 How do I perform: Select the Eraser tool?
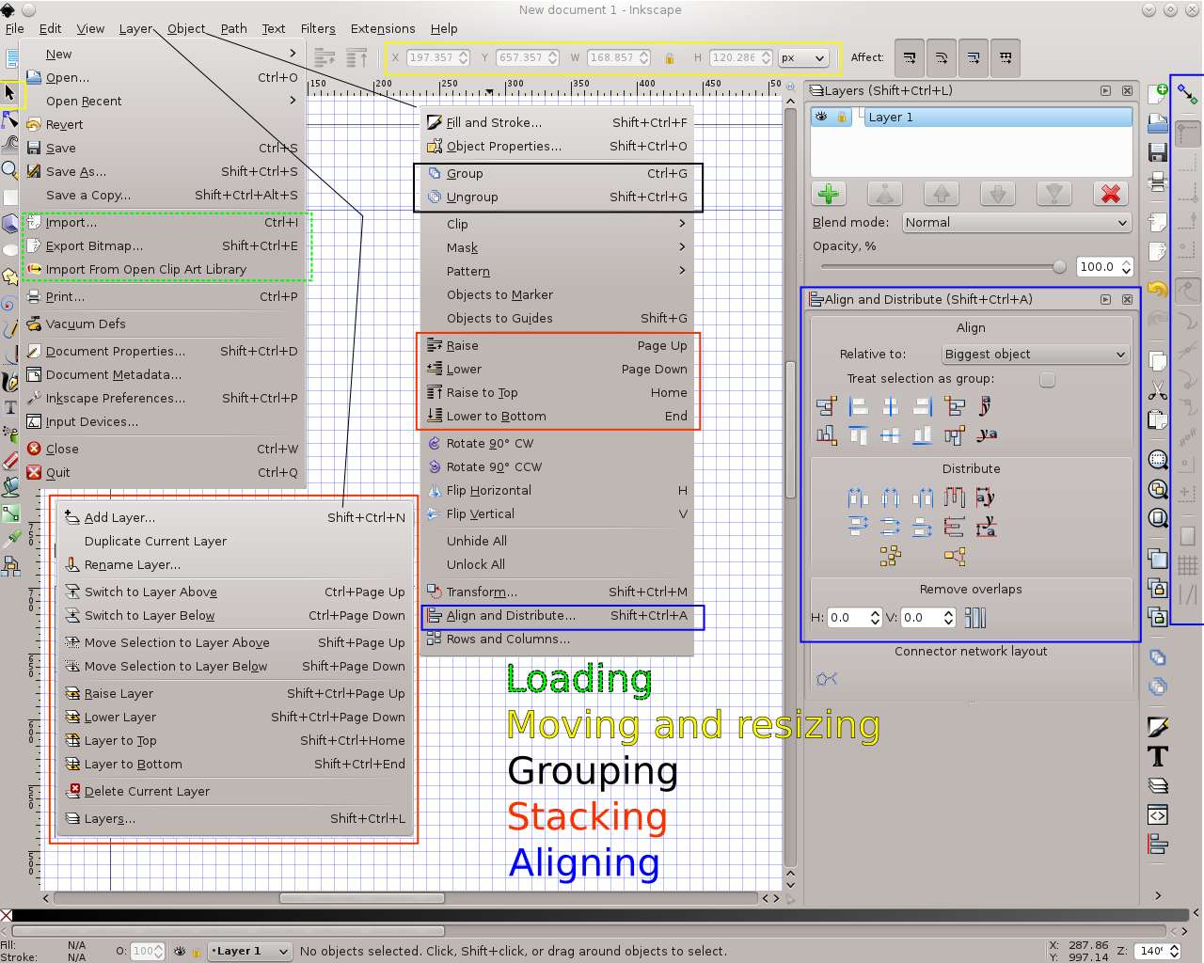(x=9, y=460)
